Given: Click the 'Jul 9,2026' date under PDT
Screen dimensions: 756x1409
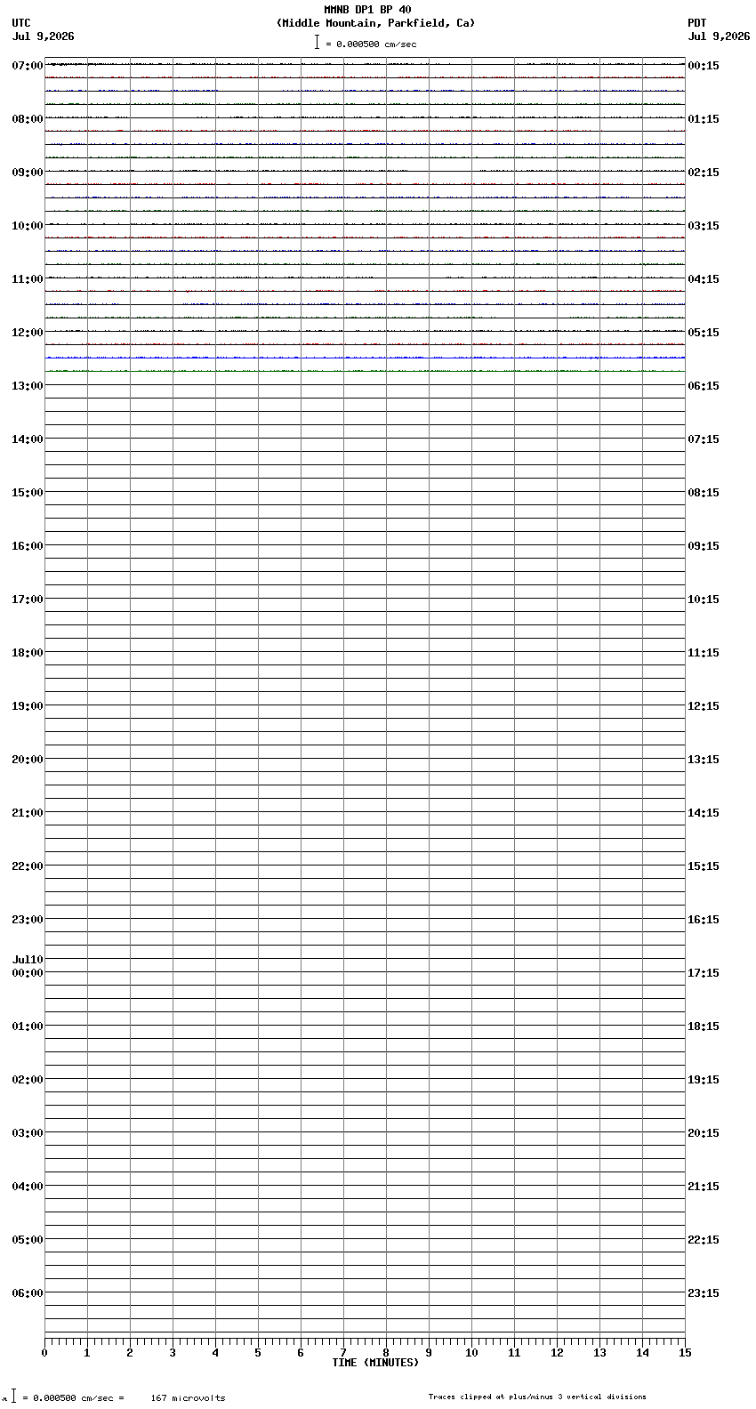Looking at the screenshot, I should click(x=719, y=36).
